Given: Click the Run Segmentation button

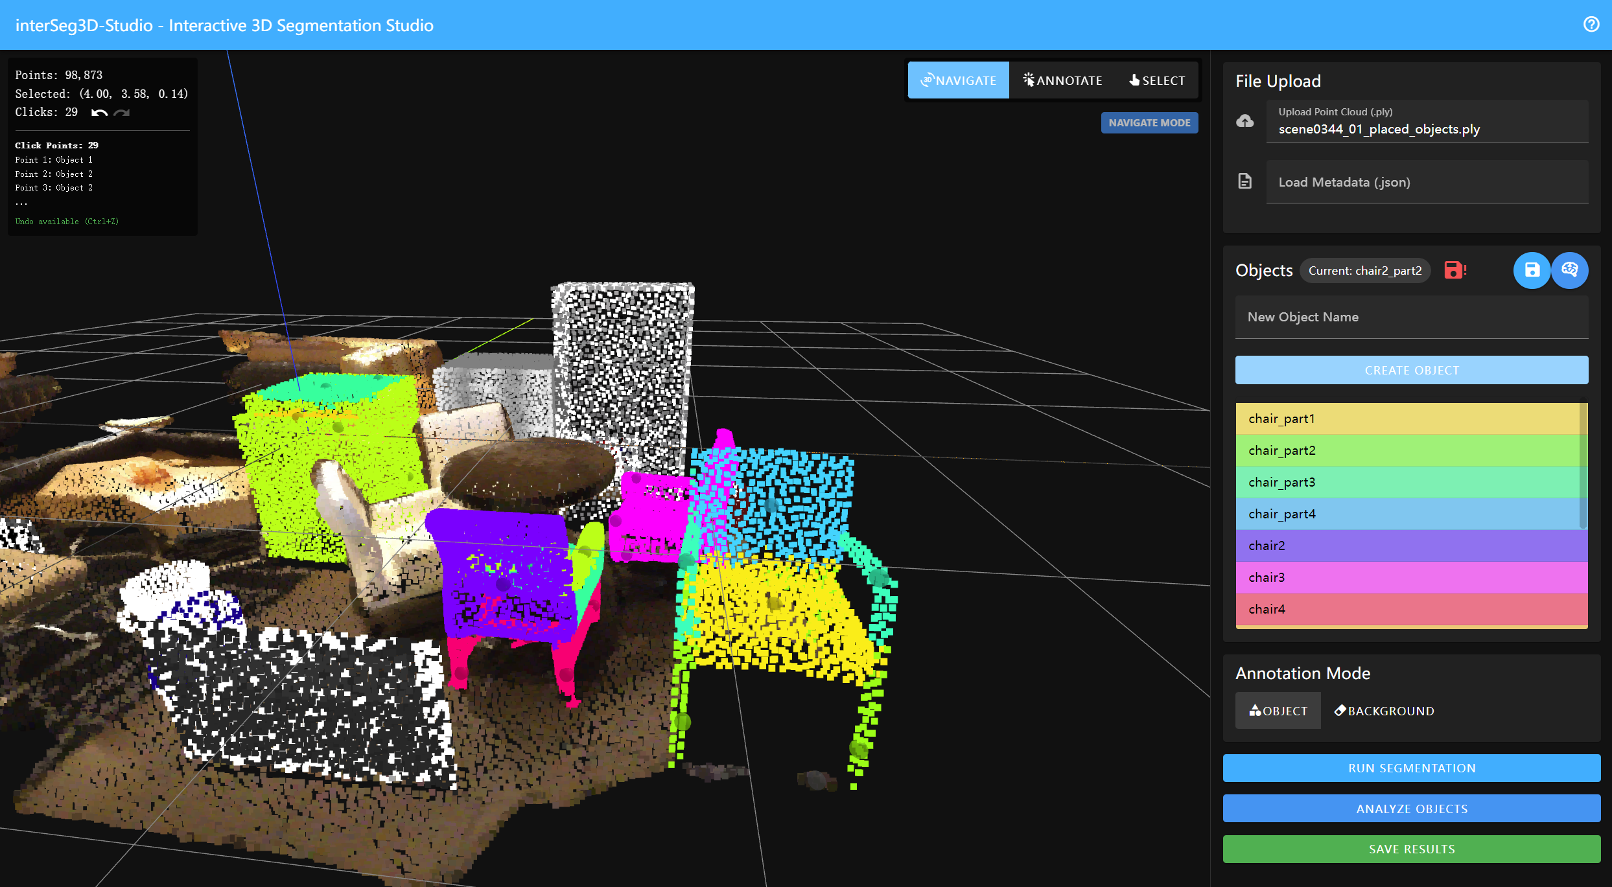Looking at the screenshot, I should [x=1411, y=768].
